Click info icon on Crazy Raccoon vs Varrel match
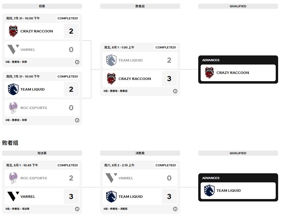Image resolution: width=296 pixels, height=216 pixels. (77, 62)
